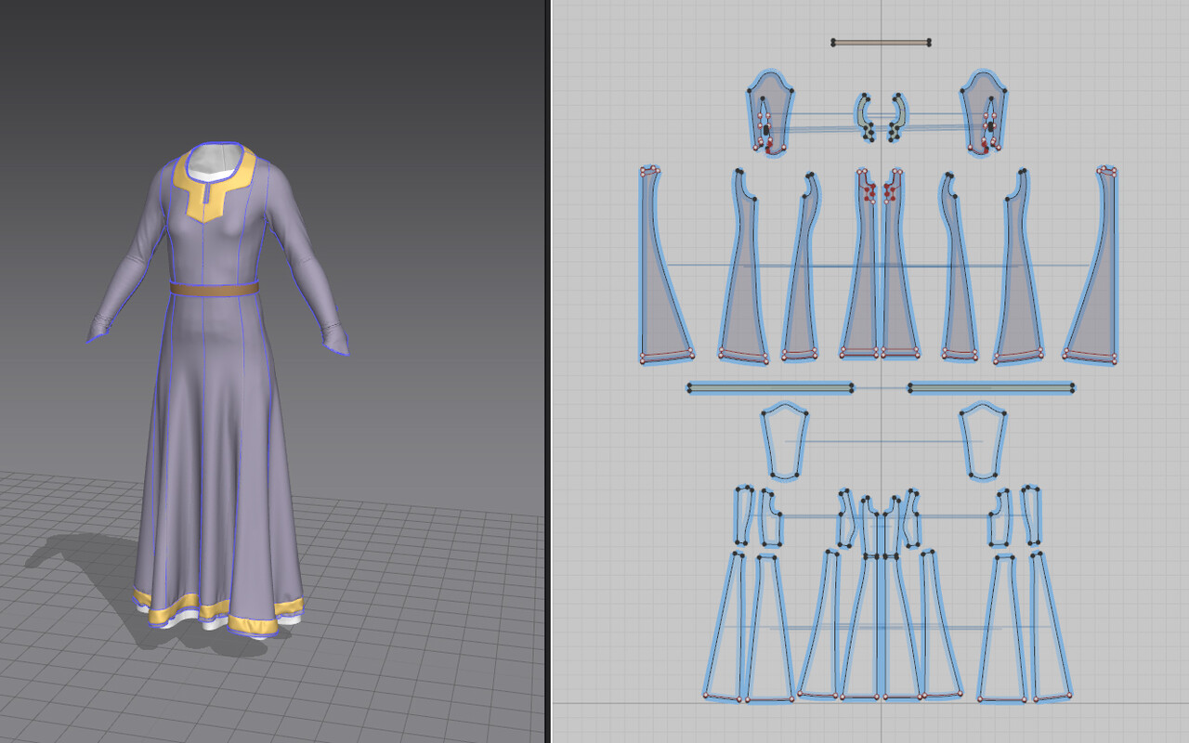Click the left small curved collar piece
The width and height of the screenshot is (1189, 743).
[865, 117]
